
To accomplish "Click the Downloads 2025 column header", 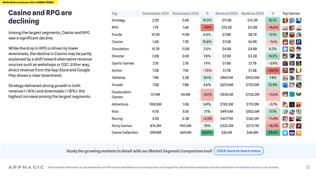I will pyautogui.click(x=185, y=13).
